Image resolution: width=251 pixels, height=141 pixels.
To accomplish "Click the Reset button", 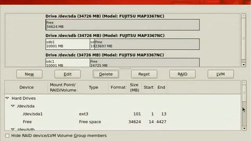I will point(144,74).
